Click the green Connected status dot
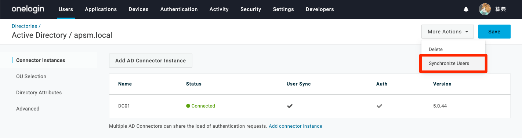 [188, 106]
